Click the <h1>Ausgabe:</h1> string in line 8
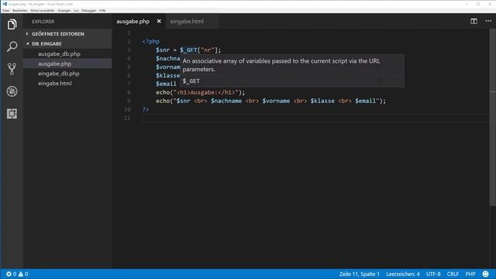Viewport: 496px width, 279px height. click(x=205, y=92)
